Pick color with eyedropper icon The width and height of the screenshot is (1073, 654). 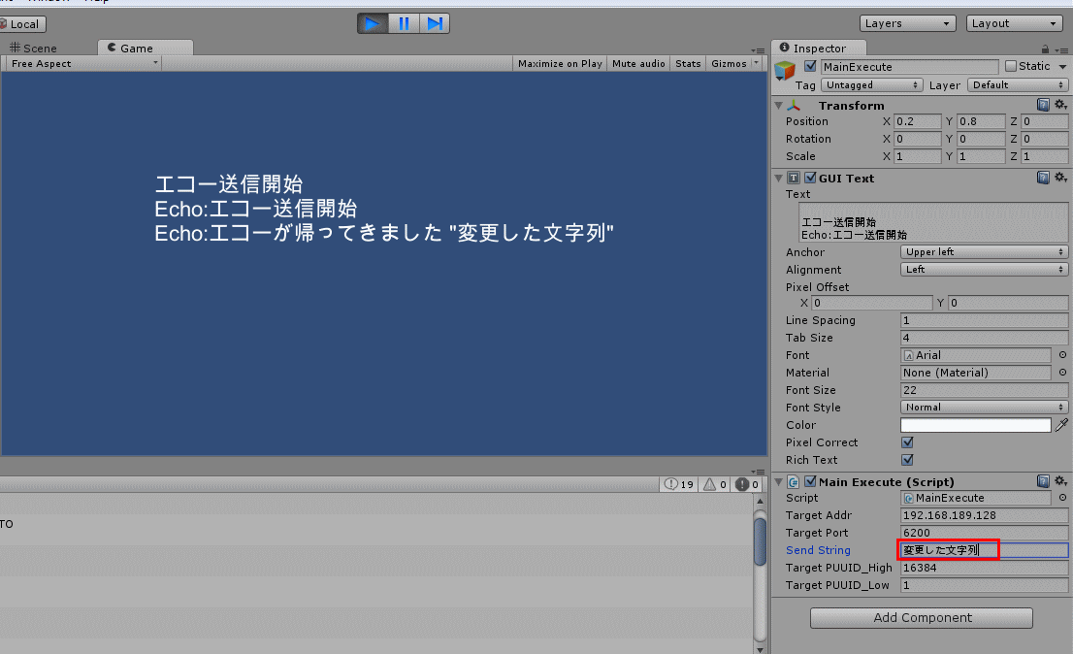tap(1061, 425)
